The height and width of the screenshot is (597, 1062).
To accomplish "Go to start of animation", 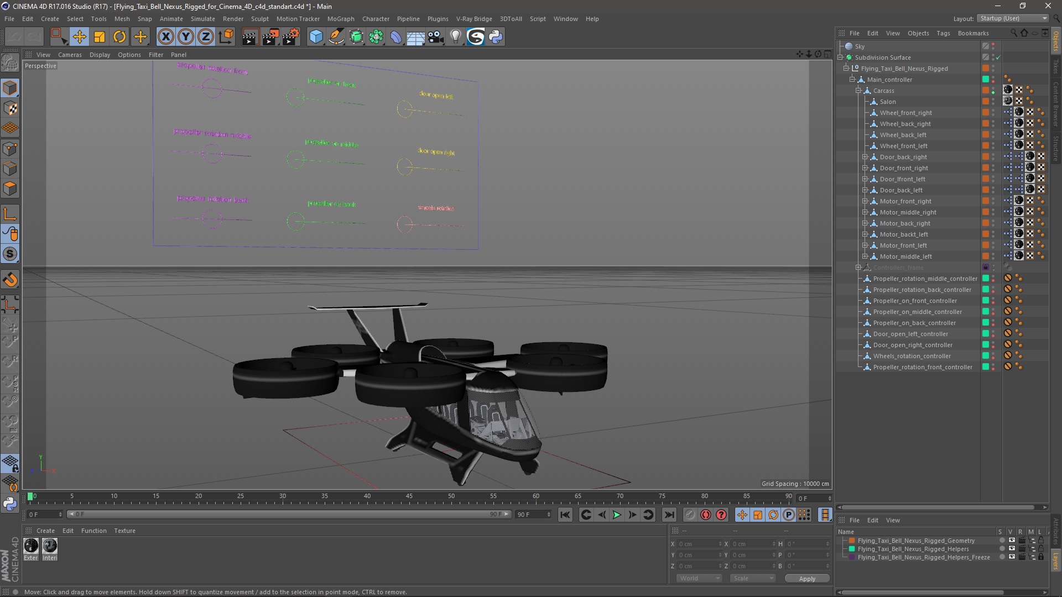I will (565, 515).
